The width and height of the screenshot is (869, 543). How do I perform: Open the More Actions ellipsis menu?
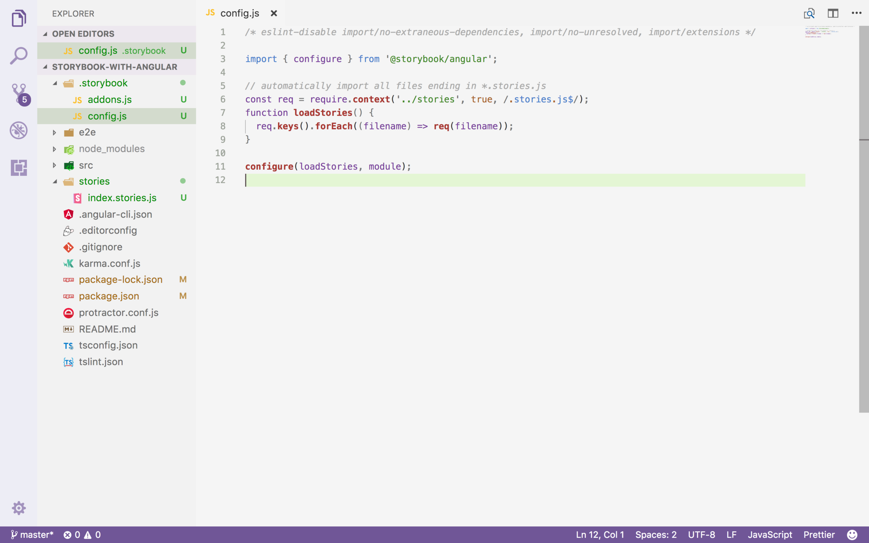[856, 13]
